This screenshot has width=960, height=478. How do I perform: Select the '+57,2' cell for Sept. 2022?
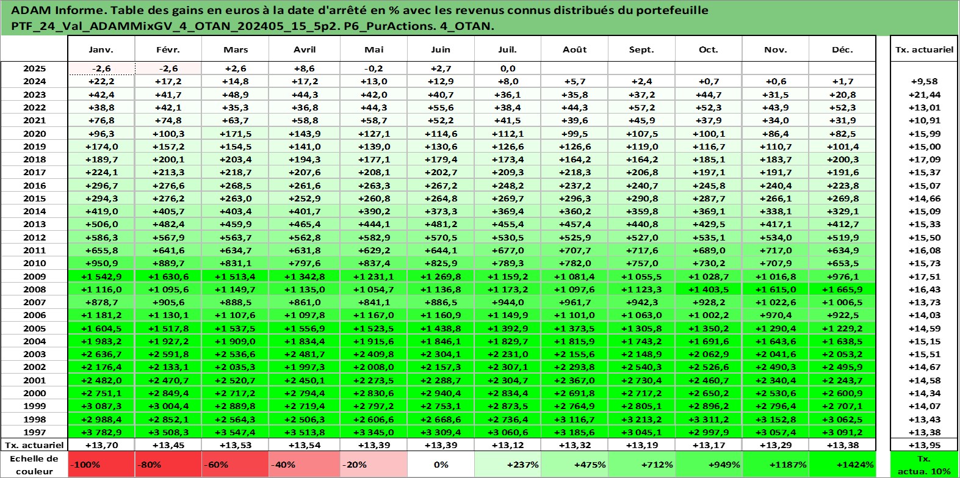tap(641, 107)
